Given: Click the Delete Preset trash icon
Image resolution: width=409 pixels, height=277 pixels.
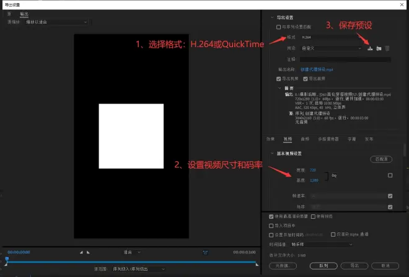Looking at the screenshot, I should [387, 48].
